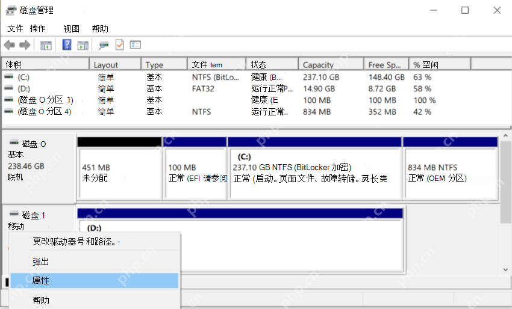Click the 834 MB capacity cell
This screenshot has width=512, height=309.
[317, 112]
